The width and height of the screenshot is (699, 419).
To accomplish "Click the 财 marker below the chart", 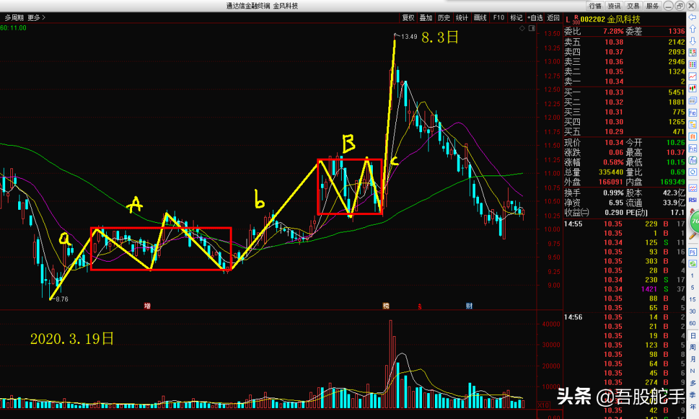I will click(469, 306).
